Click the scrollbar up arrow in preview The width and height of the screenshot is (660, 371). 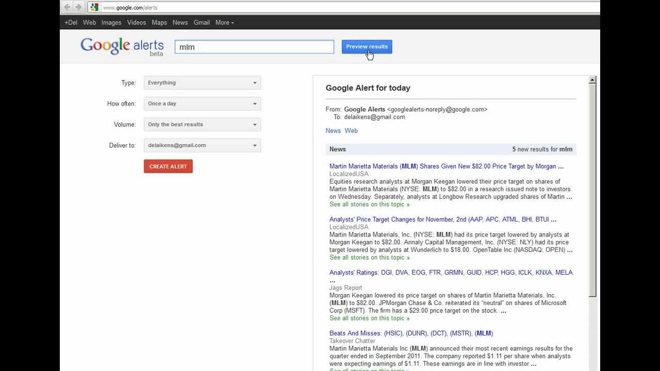click(592, 80)
